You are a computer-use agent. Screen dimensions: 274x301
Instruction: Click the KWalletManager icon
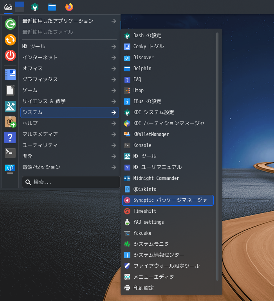(127, 134)
